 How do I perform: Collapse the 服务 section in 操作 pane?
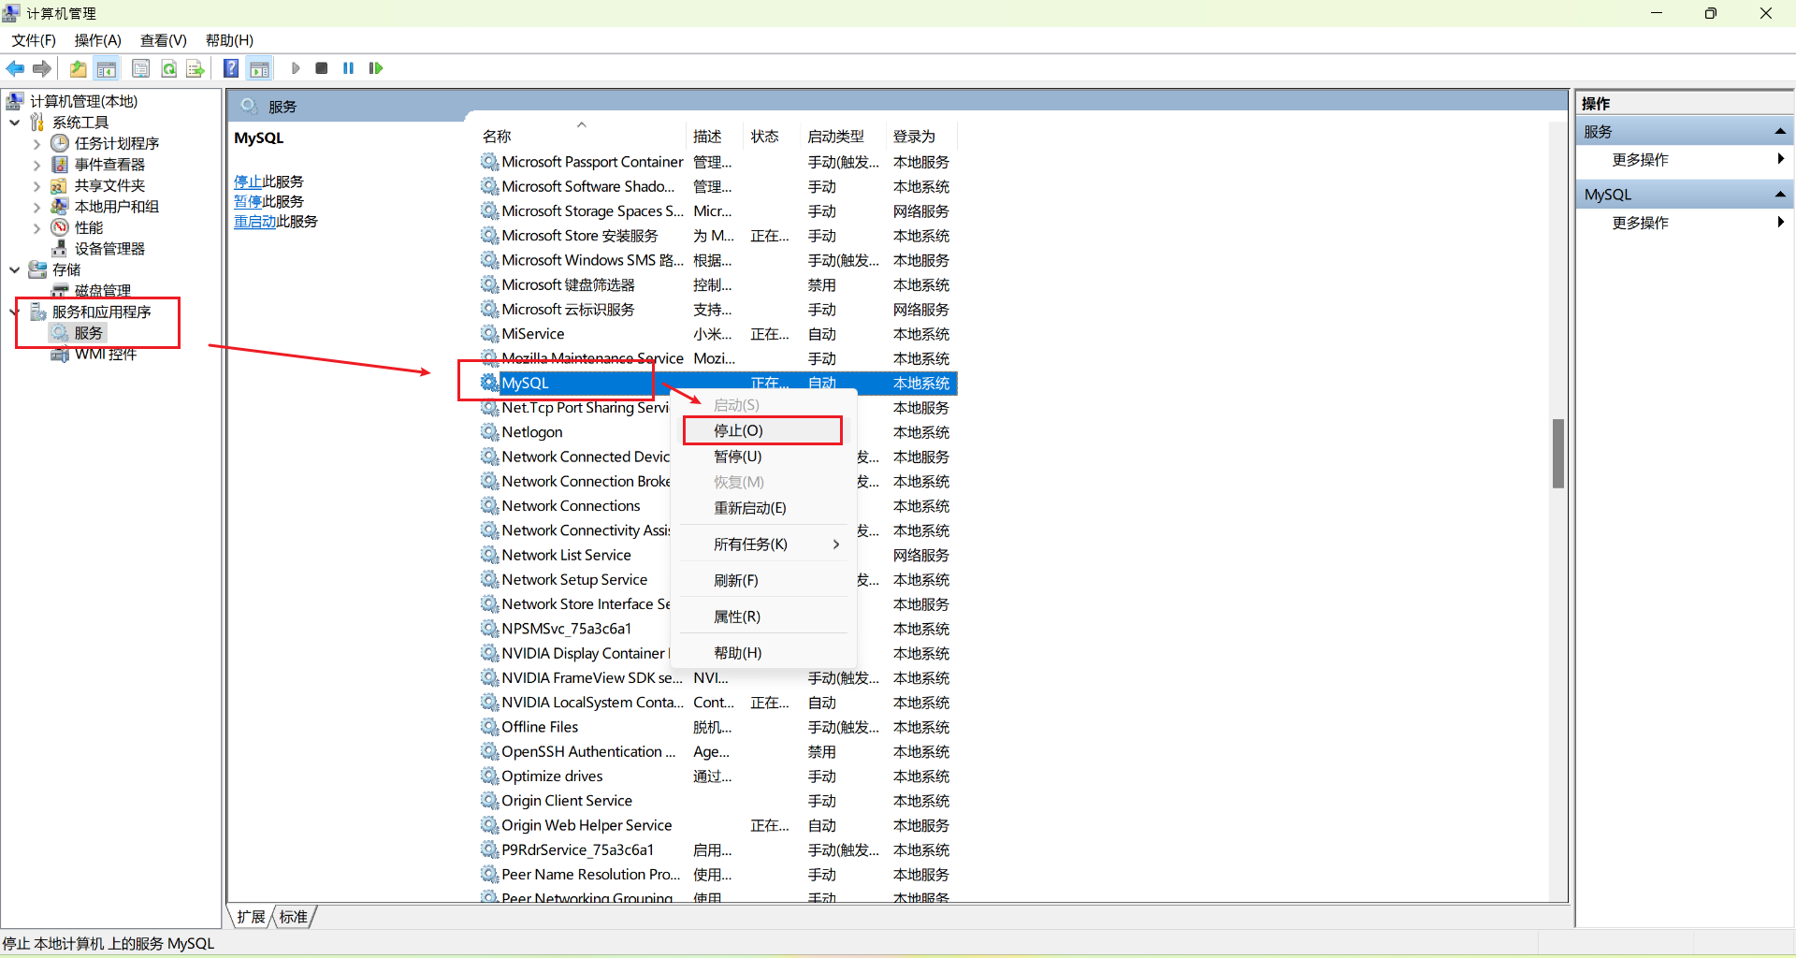[x=1780, y=132]
